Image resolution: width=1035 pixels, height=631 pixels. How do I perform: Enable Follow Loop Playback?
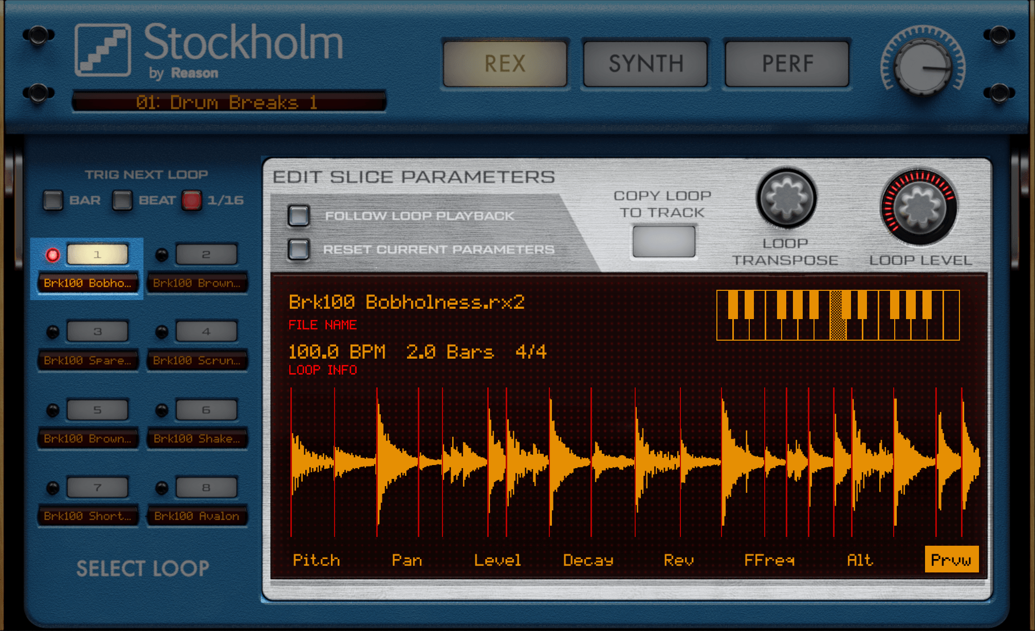[299, 216]
